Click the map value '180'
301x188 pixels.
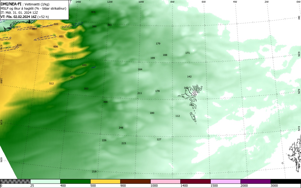(x=152, y=113)
